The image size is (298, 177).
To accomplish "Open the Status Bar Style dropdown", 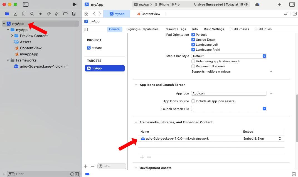I will tap(229, 56).
